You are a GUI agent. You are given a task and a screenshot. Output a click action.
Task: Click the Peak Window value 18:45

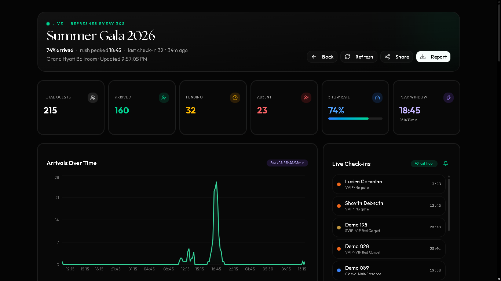(x=410, y=110)
